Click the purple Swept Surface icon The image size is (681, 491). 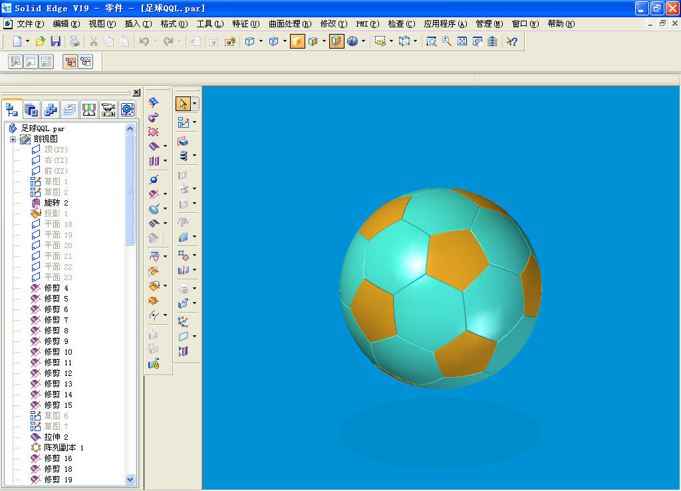coord(154,117)
